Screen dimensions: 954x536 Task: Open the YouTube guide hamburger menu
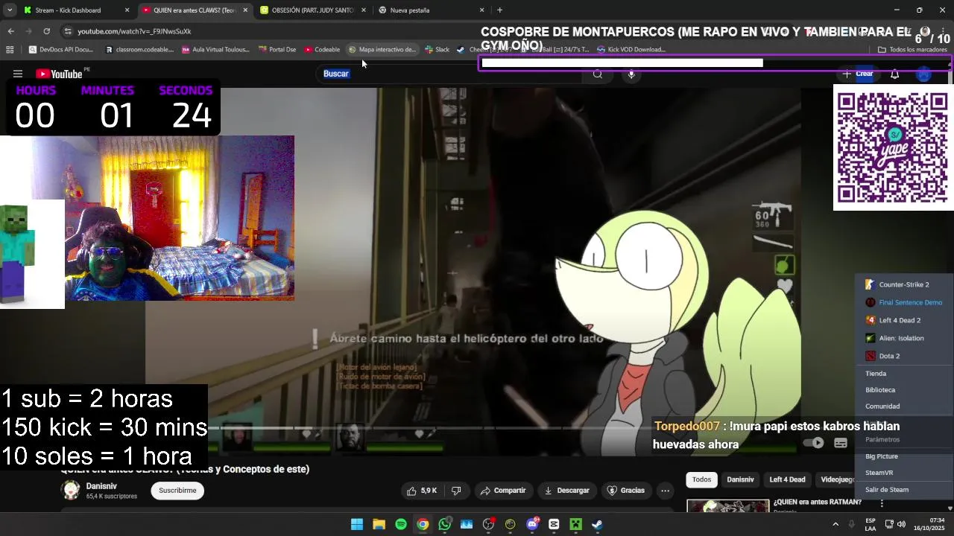[18, 74]
